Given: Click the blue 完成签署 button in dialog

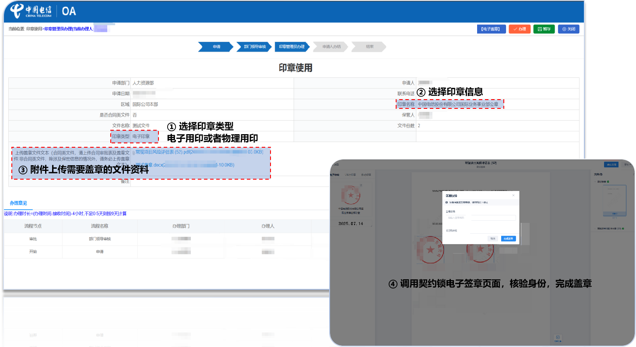Looking at the screenshot, I should click(x=509, y=239).
